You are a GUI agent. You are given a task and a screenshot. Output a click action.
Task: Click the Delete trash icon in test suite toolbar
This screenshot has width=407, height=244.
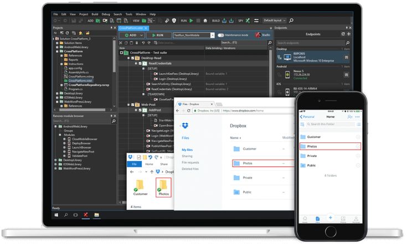coord(137,43)
